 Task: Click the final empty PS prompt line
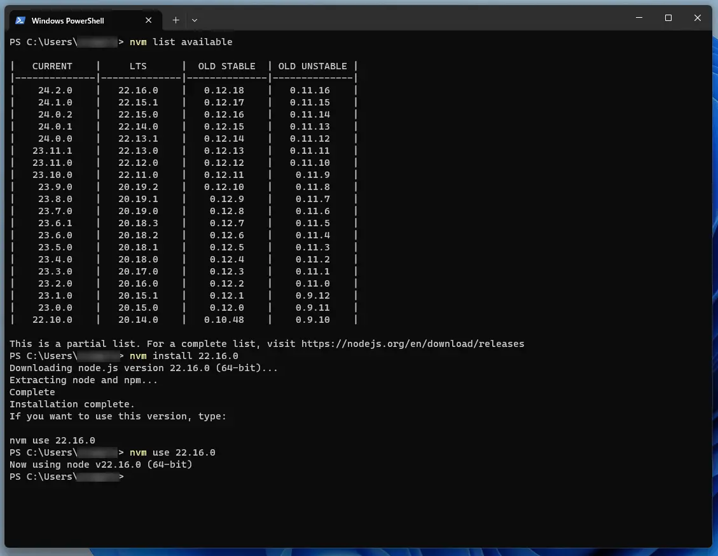(x=66, y=477)
